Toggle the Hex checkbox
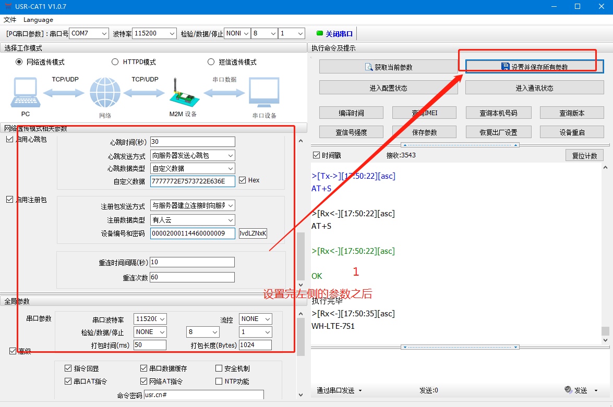The image size is (613, 407). 243,180
